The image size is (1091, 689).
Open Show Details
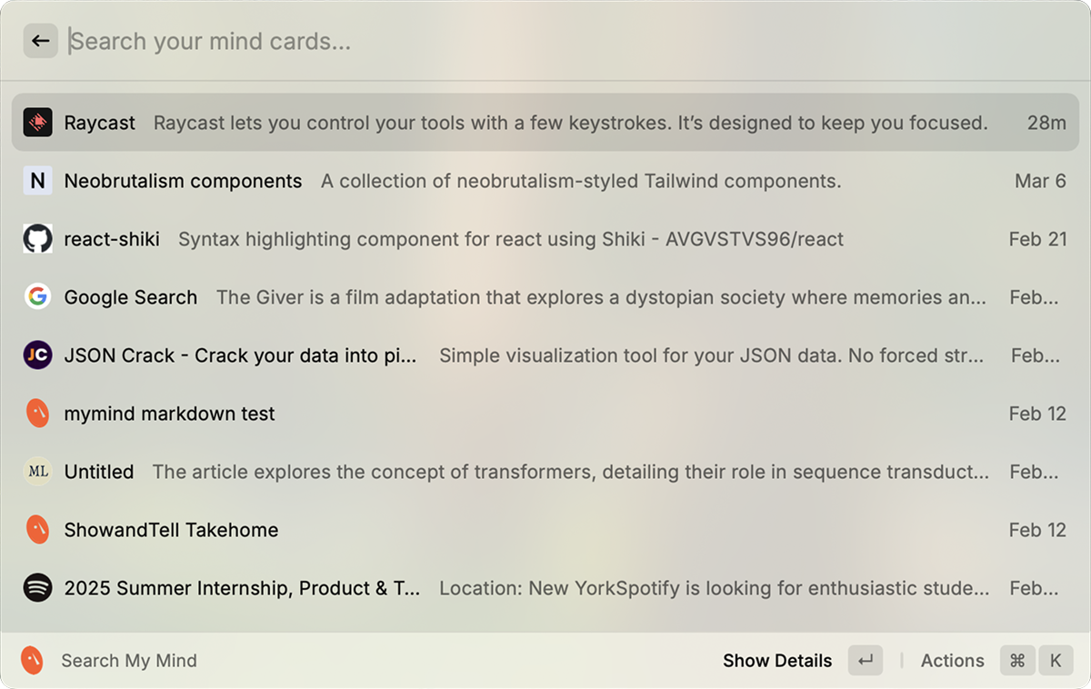pos(777,661)
